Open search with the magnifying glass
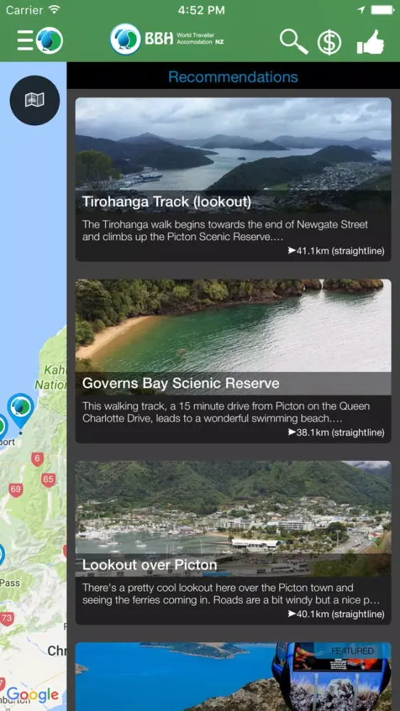This screenshot has height=711, width=400. 293,42
